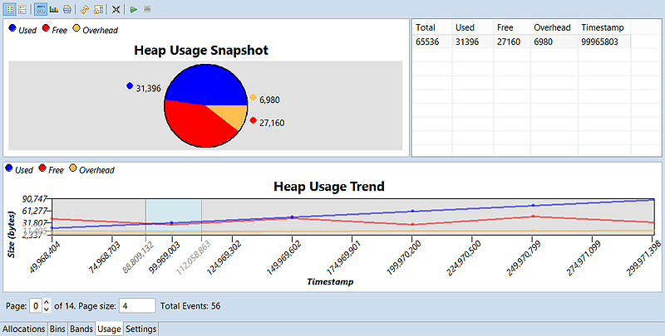Click the padlock toolbar icon
665x336 pixels.
[98, 9]
